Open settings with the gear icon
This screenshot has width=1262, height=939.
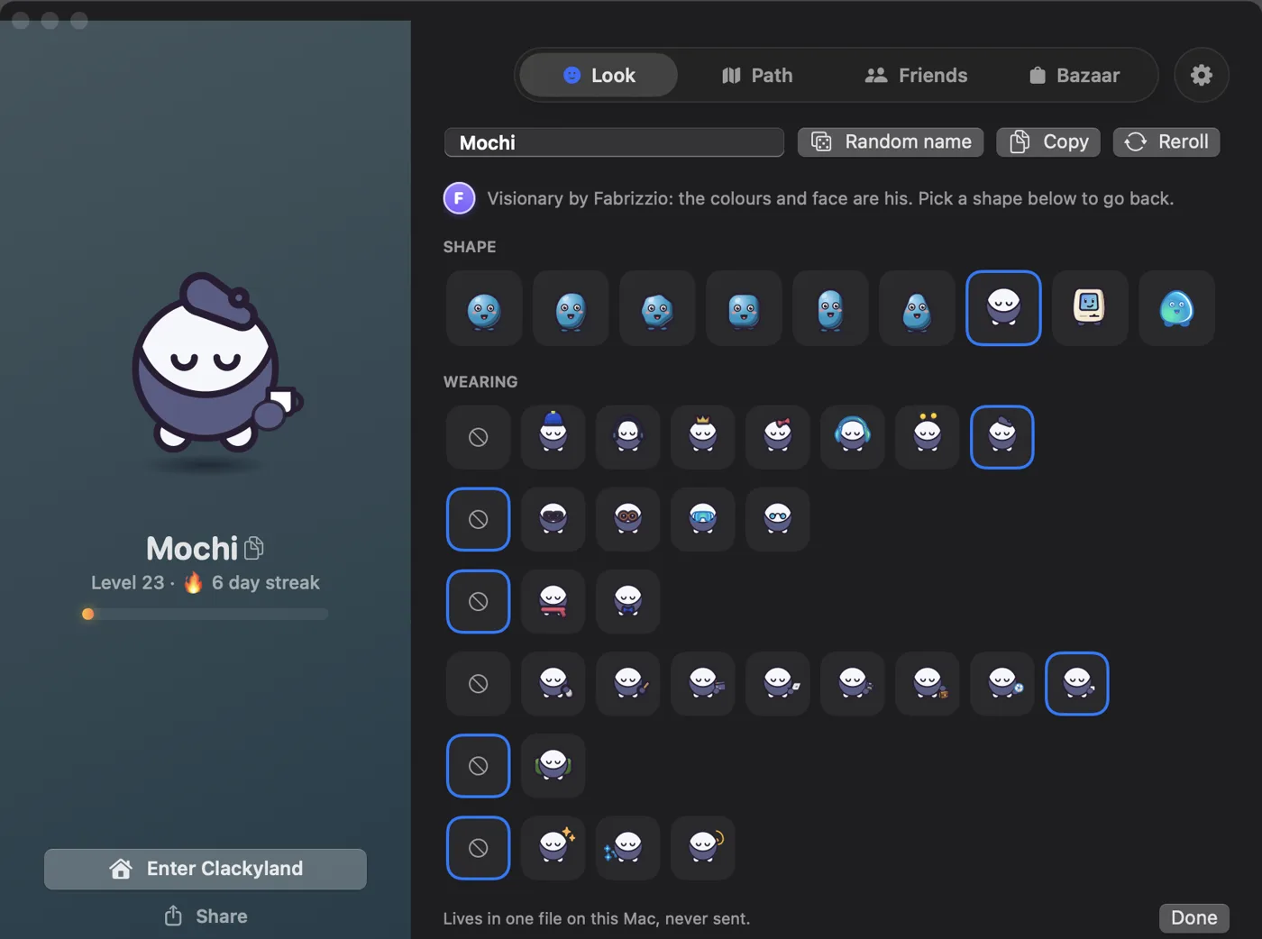pos(1202,75)
